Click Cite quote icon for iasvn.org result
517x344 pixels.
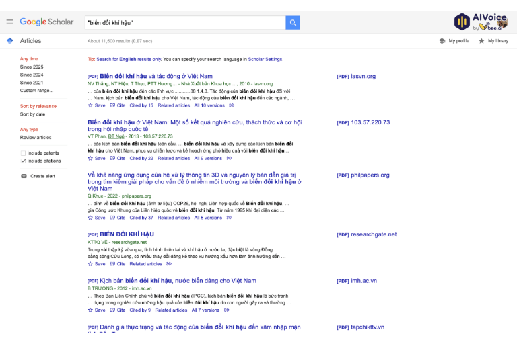113,105
